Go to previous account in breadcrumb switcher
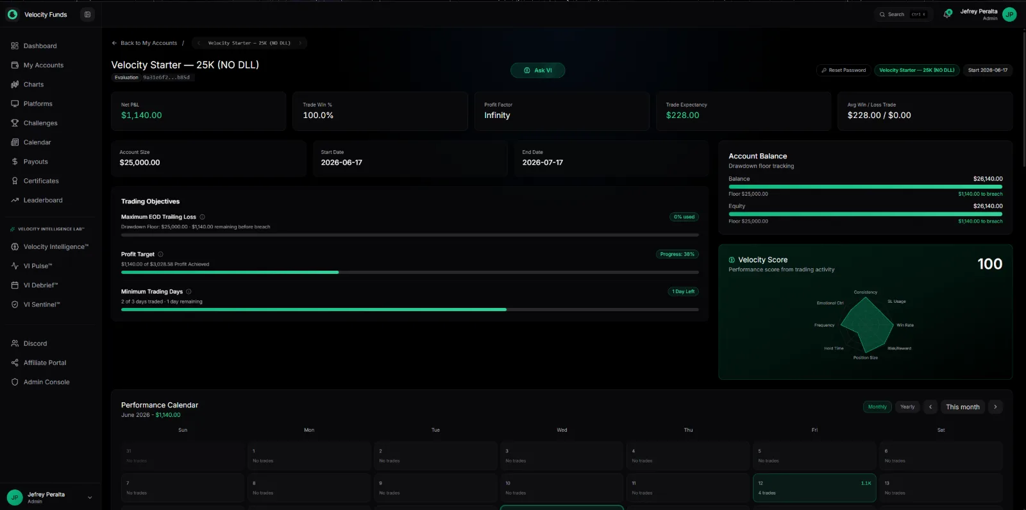The width and height of the screenshot is (1026, 510). (x=199, y=43)
